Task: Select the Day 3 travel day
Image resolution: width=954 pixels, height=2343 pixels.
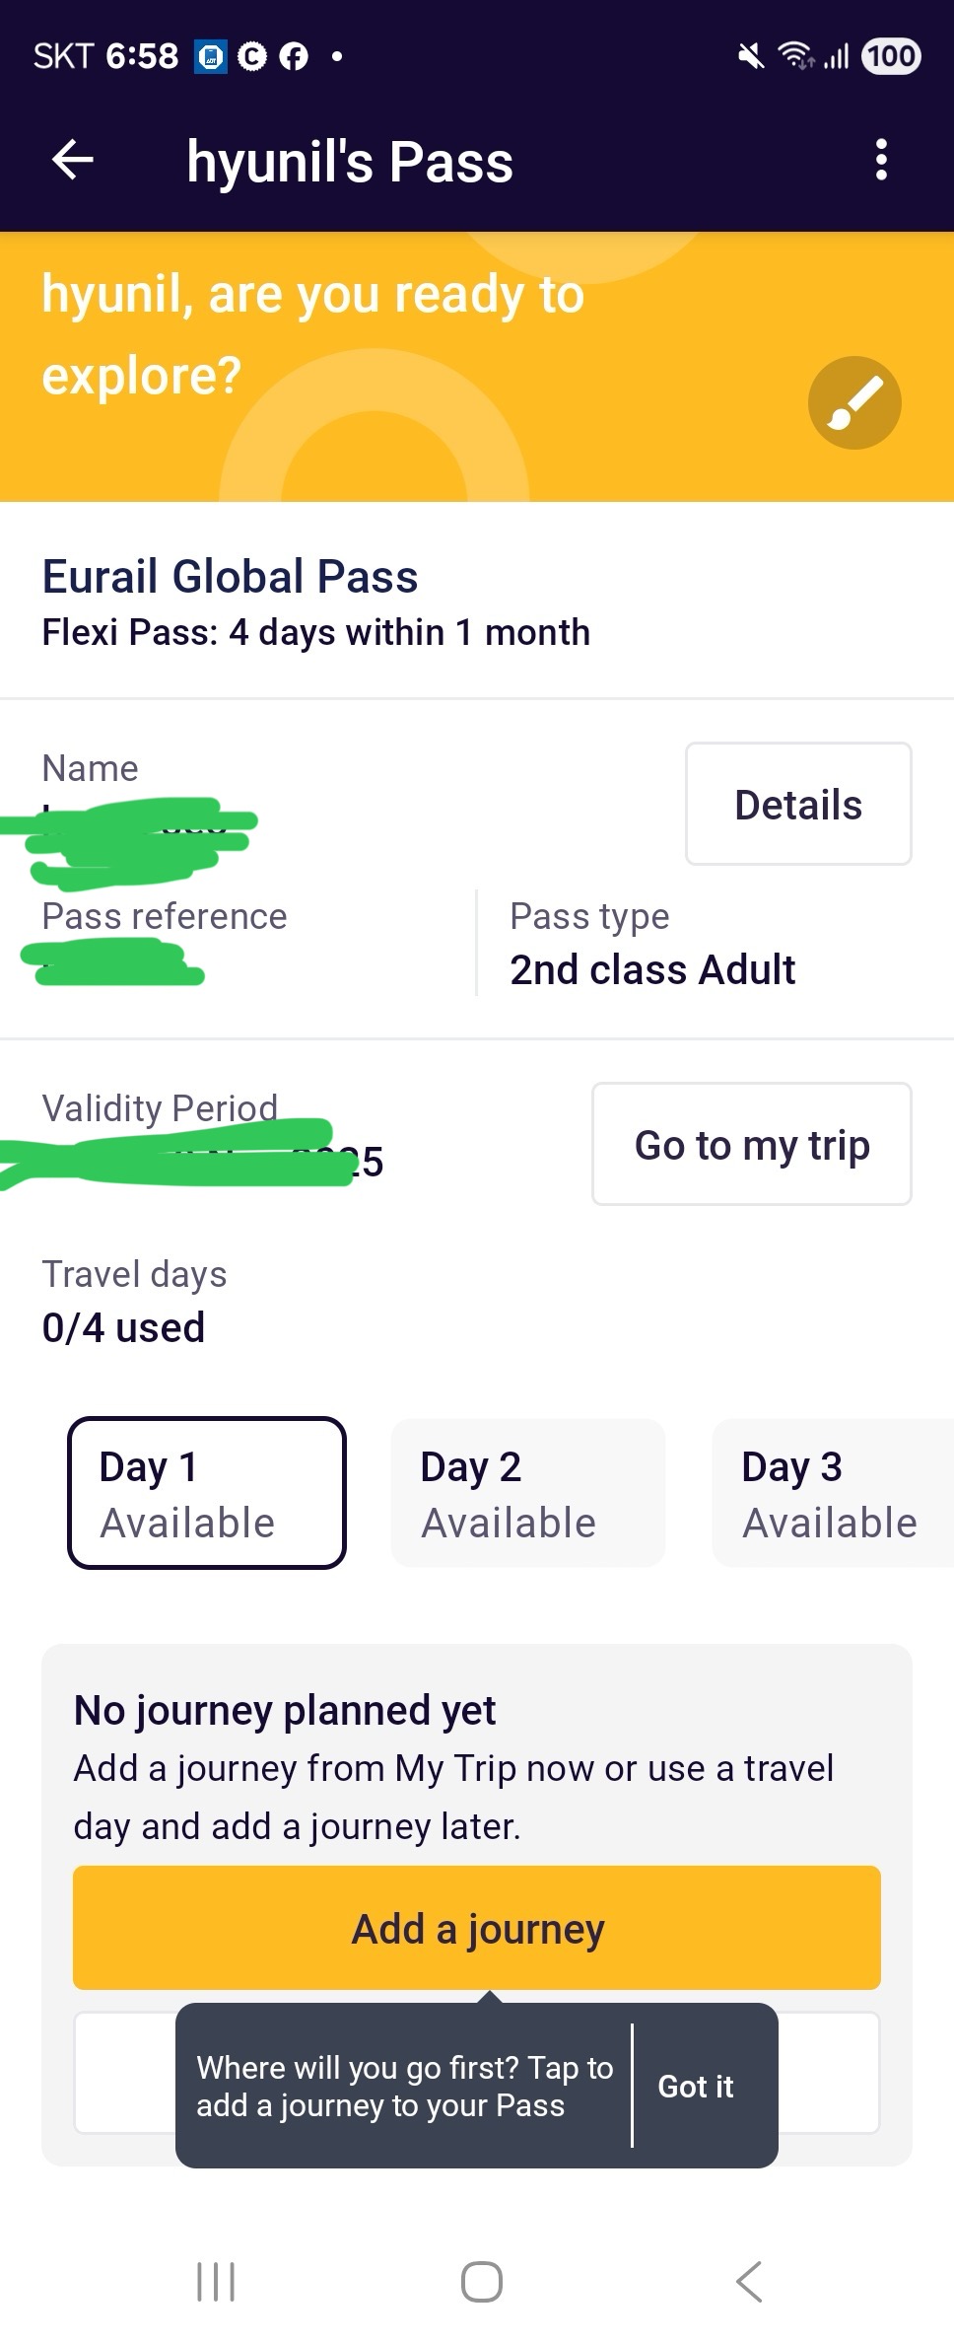Action: click(832, 1493)
